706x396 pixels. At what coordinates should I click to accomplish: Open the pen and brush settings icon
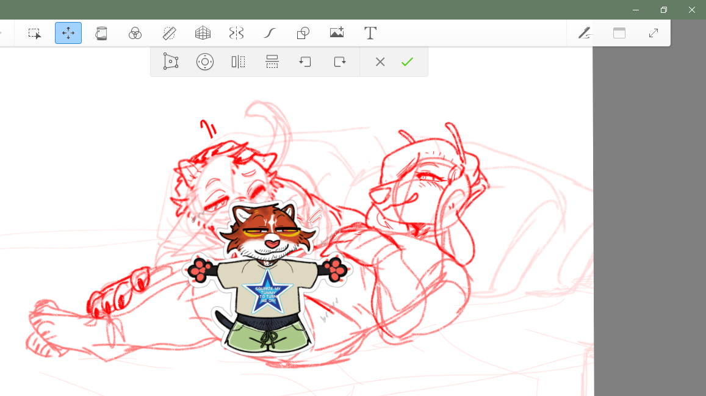(x=585, y=34)
